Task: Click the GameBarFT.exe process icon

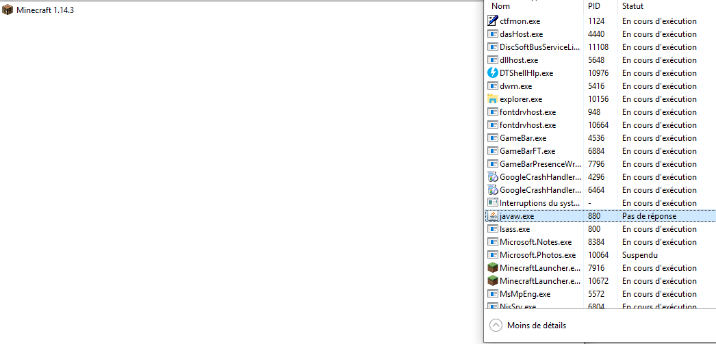Action: coord(492,151)
